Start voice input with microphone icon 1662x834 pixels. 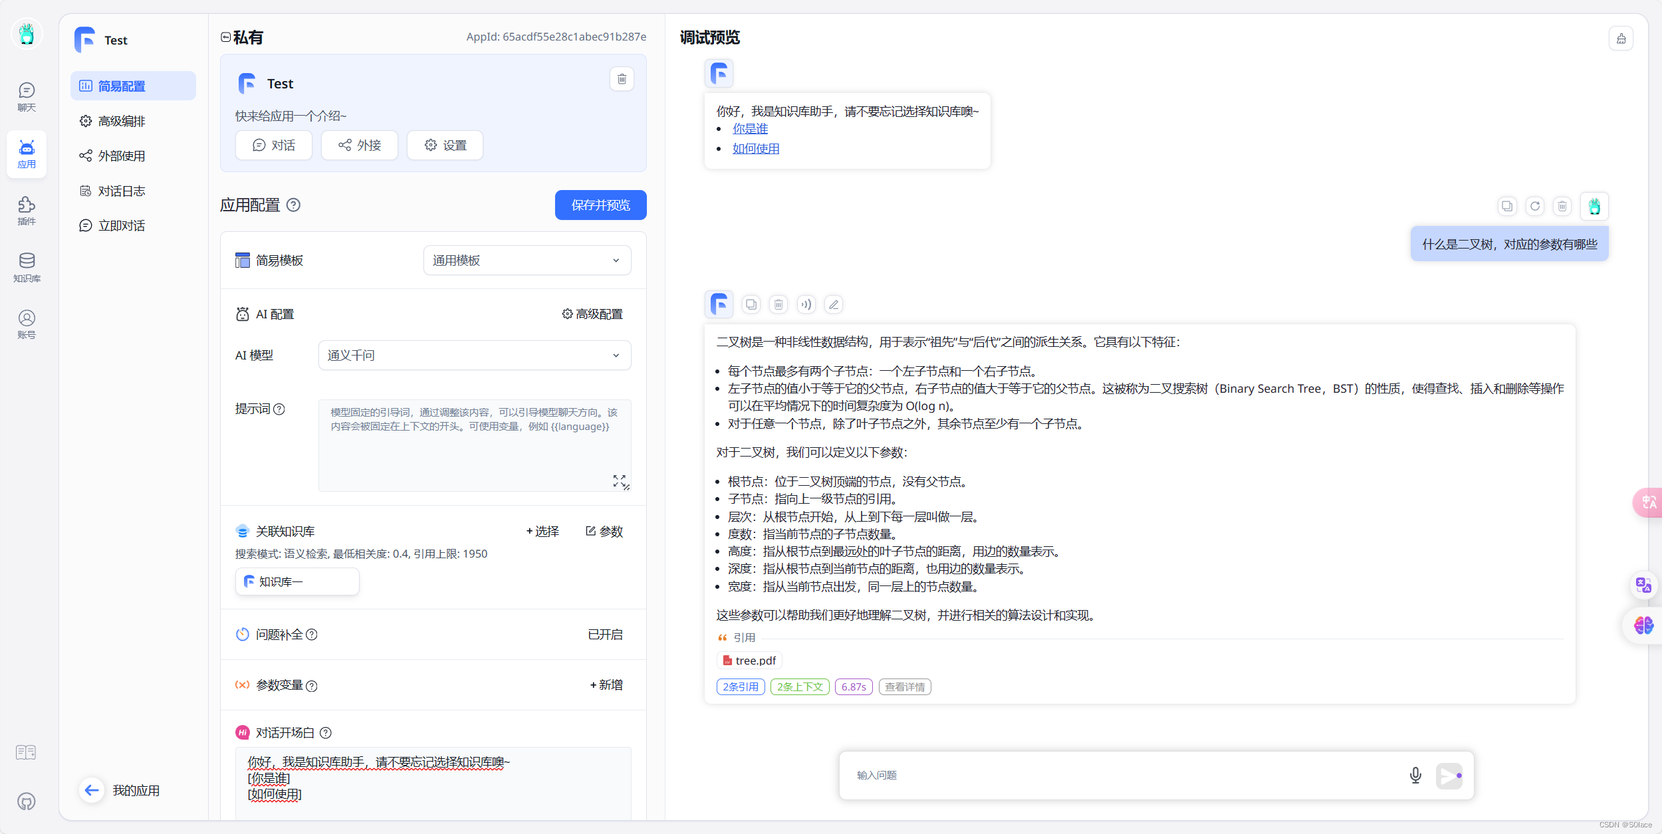(x=1416, y=775)
